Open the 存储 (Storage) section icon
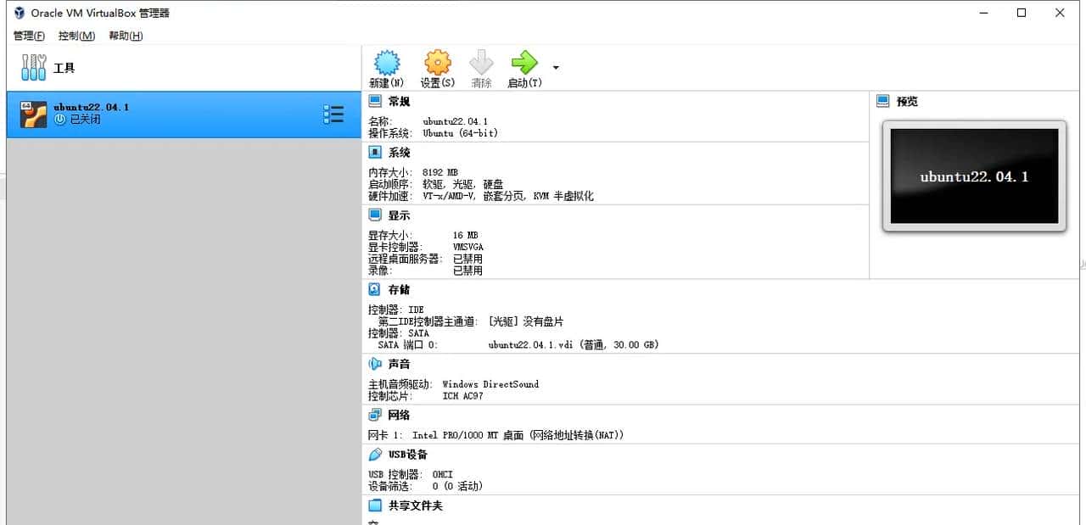This screenshot has height=525, width=1086. pos(374,289)
